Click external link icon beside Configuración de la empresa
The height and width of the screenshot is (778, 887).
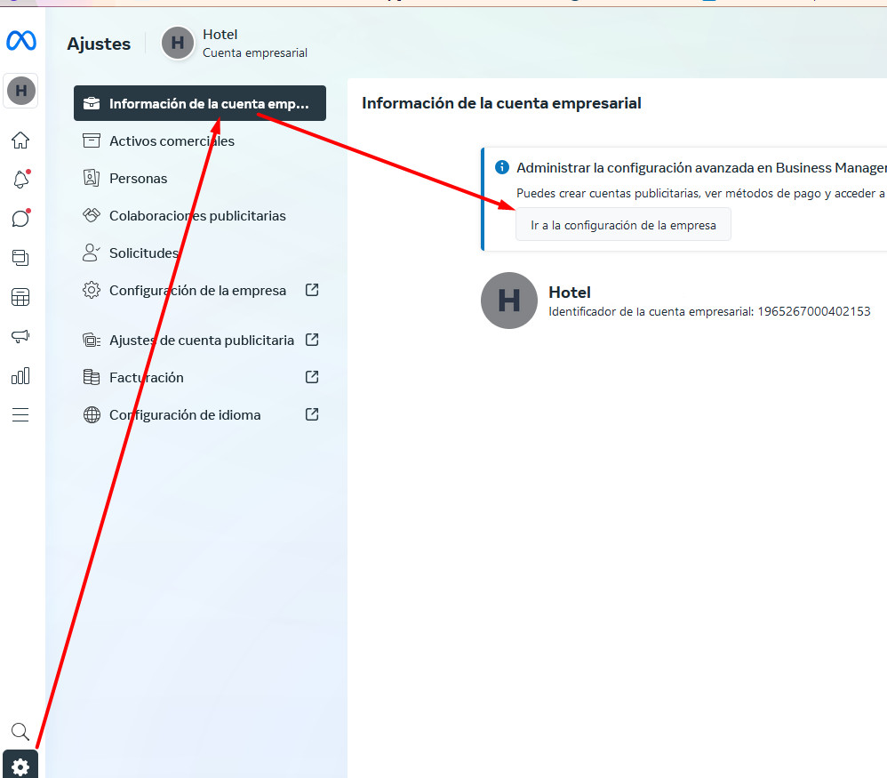pos(312,290)
